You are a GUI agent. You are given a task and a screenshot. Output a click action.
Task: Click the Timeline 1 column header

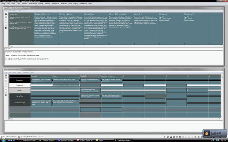(x=41, y=76)
